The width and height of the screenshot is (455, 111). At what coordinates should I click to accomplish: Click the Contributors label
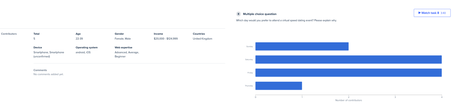(9, 34)
